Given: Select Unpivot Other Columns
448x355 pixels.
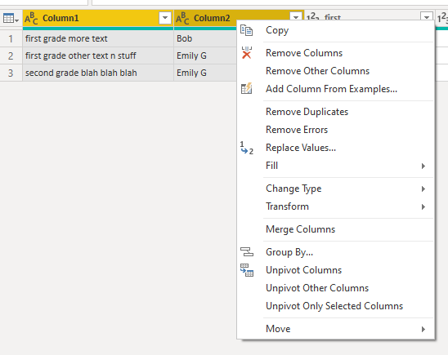Looking at the screenshot, I should point(336,288).
